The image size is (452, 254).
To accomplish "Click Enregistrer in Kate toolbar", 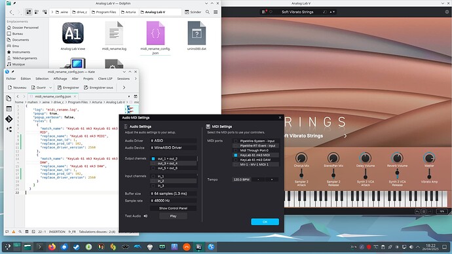I will (68, 88).
